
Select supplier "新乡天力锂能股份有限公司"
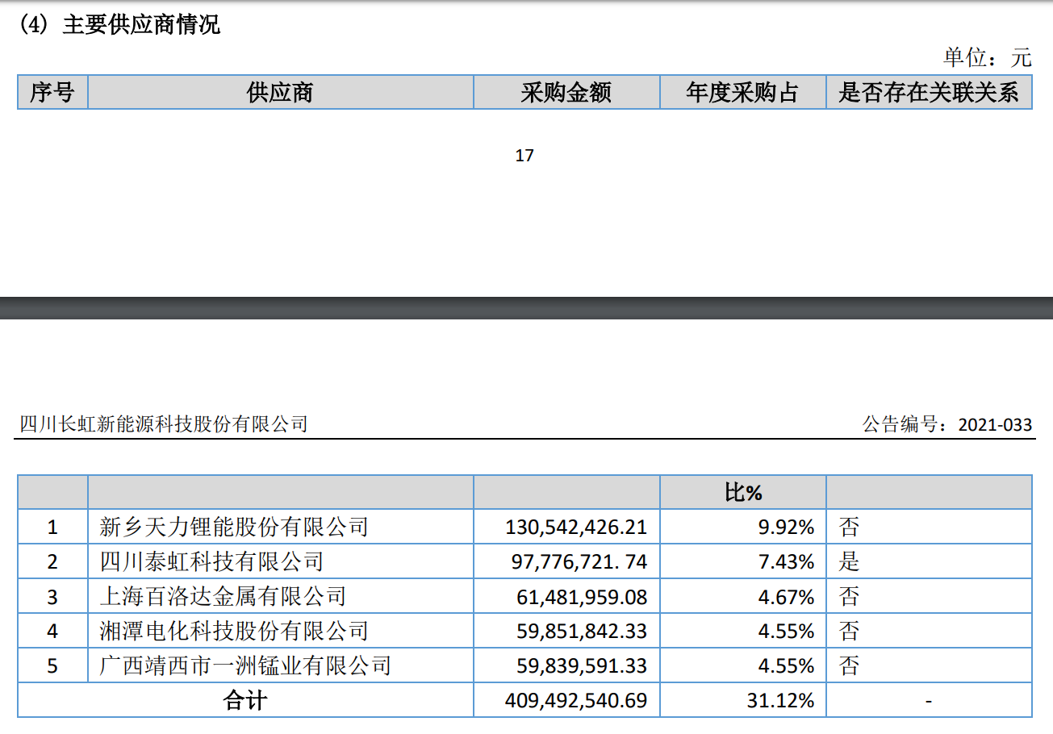[234, 527]
